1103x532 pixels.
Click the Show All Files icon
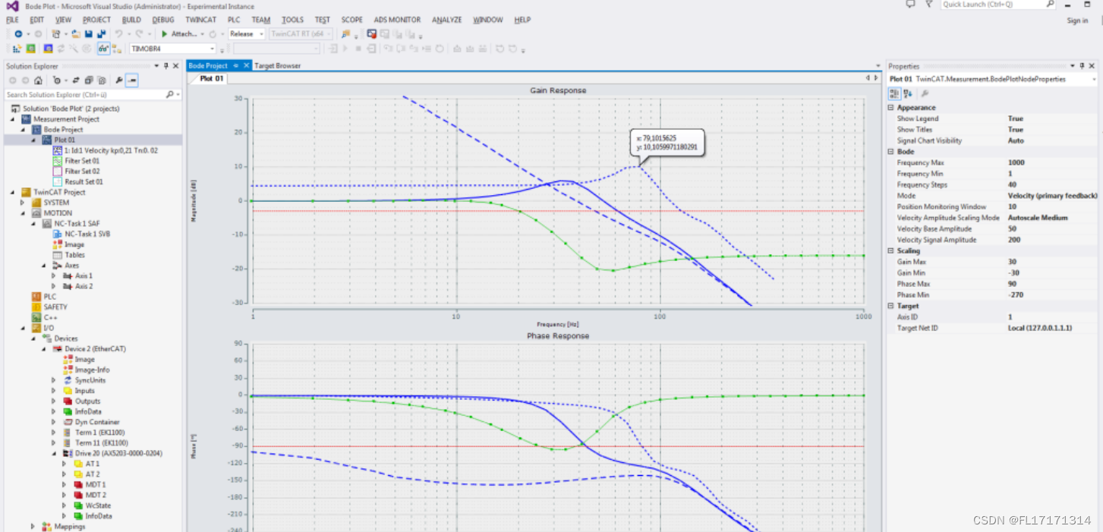click(x=102, y=80)
